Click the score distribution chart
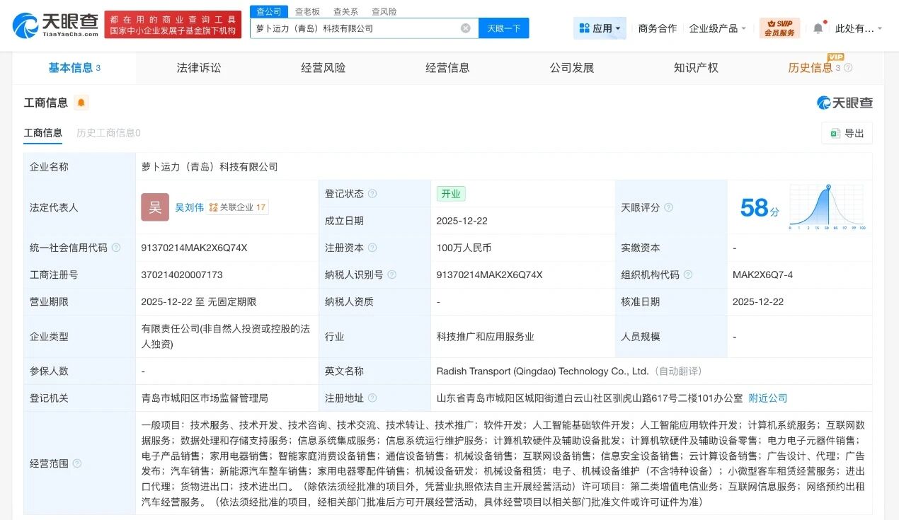Viewport: 899px width, 520px height. (827, 207)
